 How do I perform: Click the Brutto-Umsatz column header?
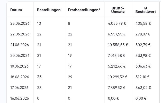[118, 10]
